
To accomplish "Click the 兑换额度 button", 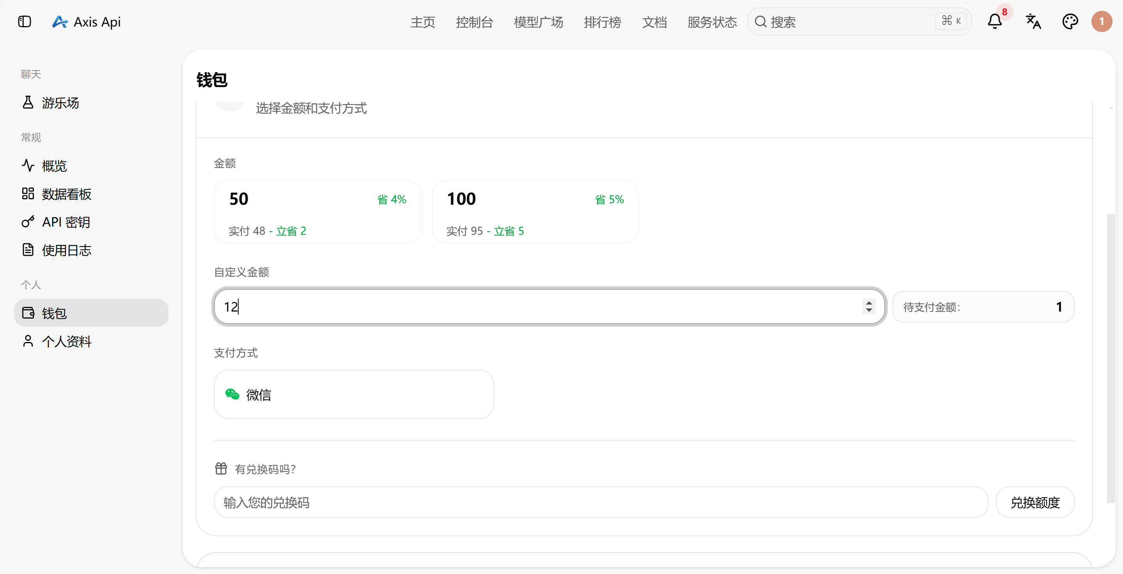I will coord(1035,502).
